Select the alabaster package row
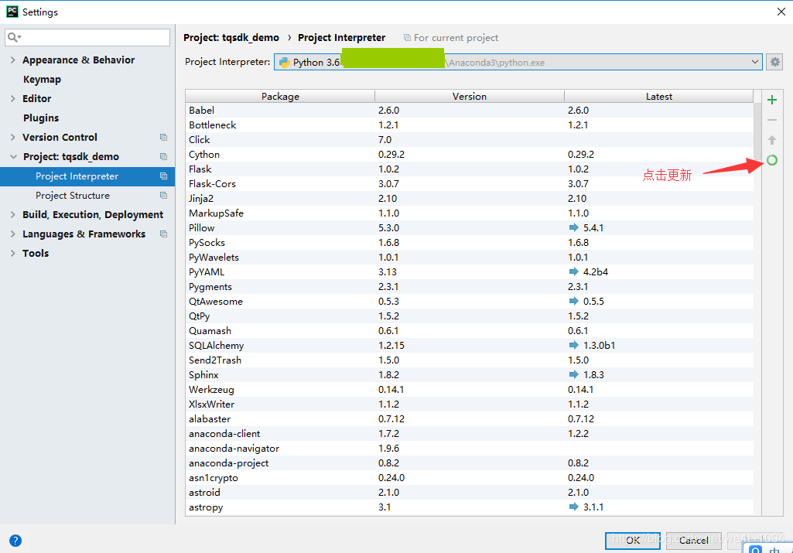Viewport: 793px width, 553px height. pyautogui.click(x=470, y=418)
